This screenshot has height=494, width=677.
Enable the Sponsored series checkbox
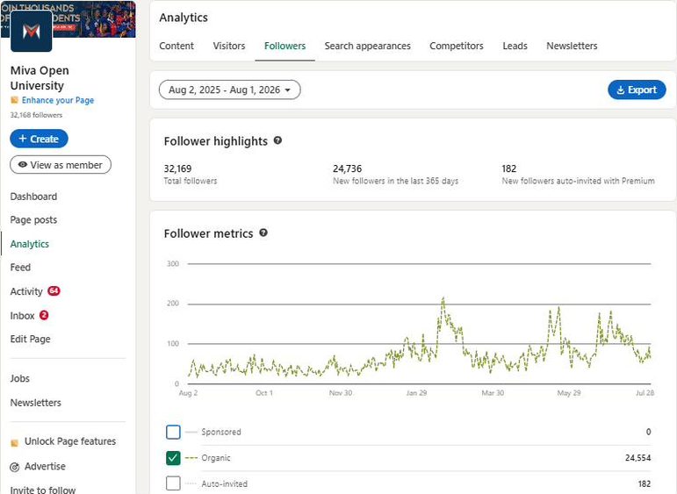[173, 432]
